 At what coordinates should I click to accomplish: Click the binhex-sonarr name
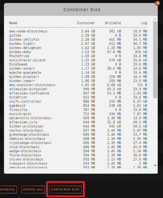click(x=22, y=68)
